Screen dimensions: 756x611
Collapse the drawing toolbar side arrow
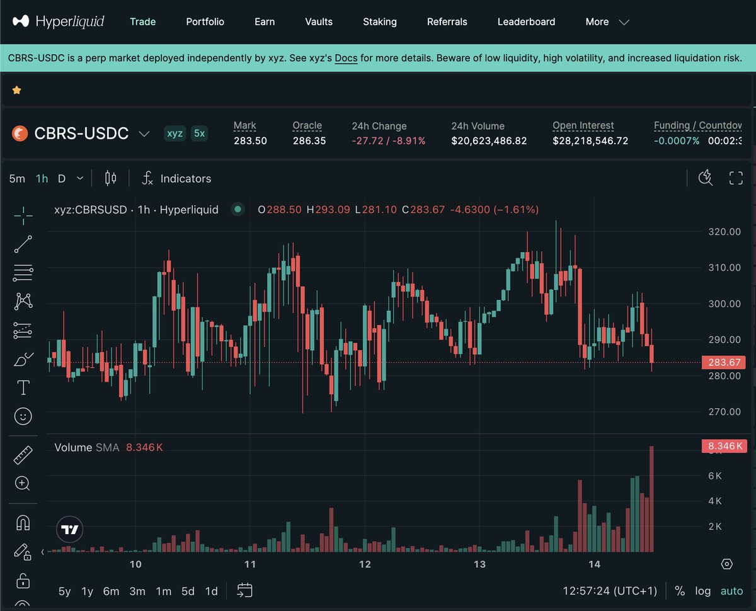click(x=43, y=552)
